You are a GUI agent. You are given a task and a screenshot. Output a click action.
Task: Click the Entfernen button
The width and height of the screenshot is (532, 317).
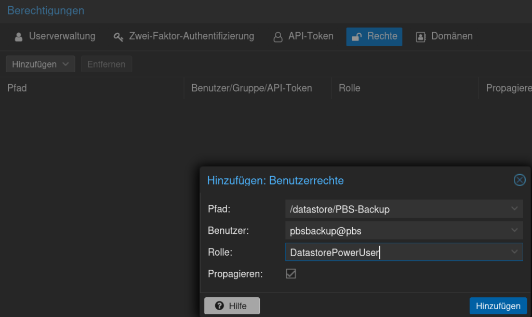[x=106, y=64]
